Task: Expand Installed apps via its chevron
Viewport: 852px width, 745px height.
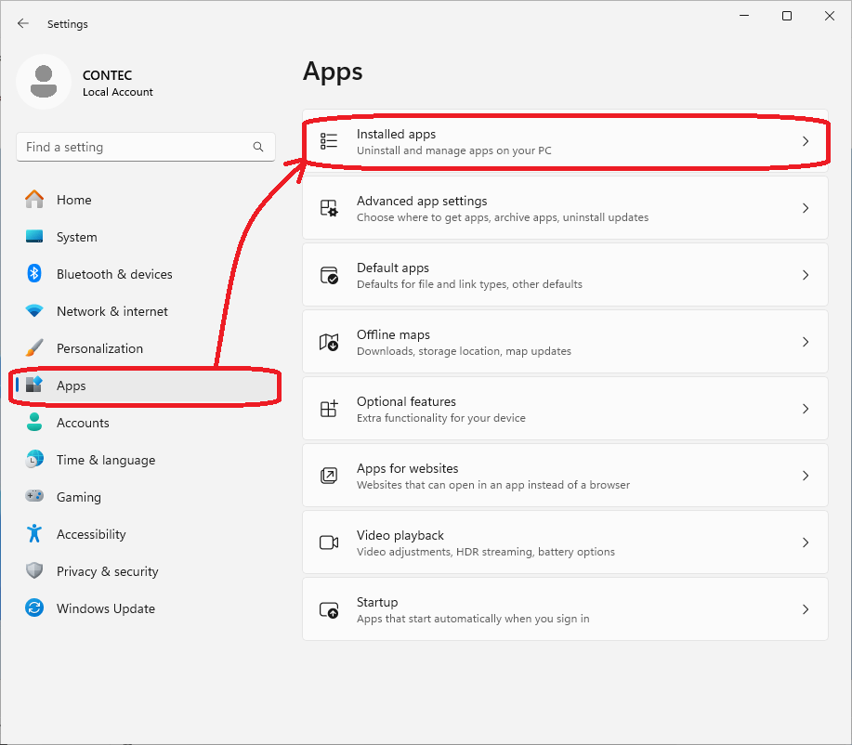Action: (806, 141)
